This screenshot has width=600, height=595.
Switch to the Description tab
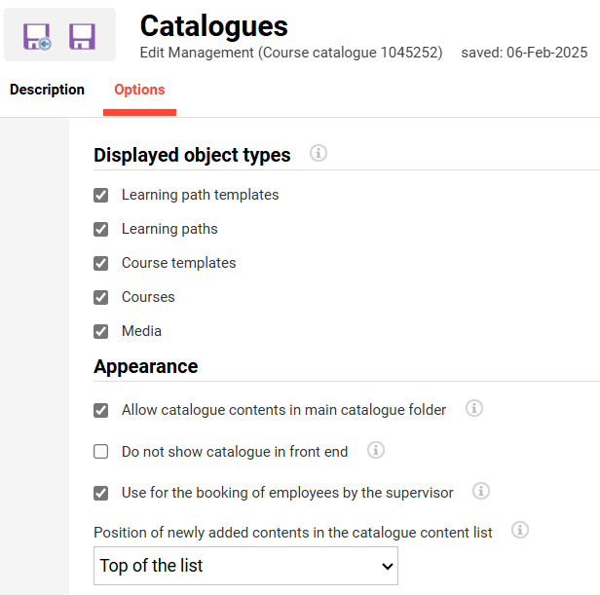tap(47, 90)
